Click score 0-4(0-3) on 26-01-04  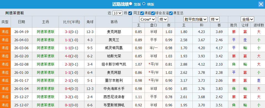point(71,88)
